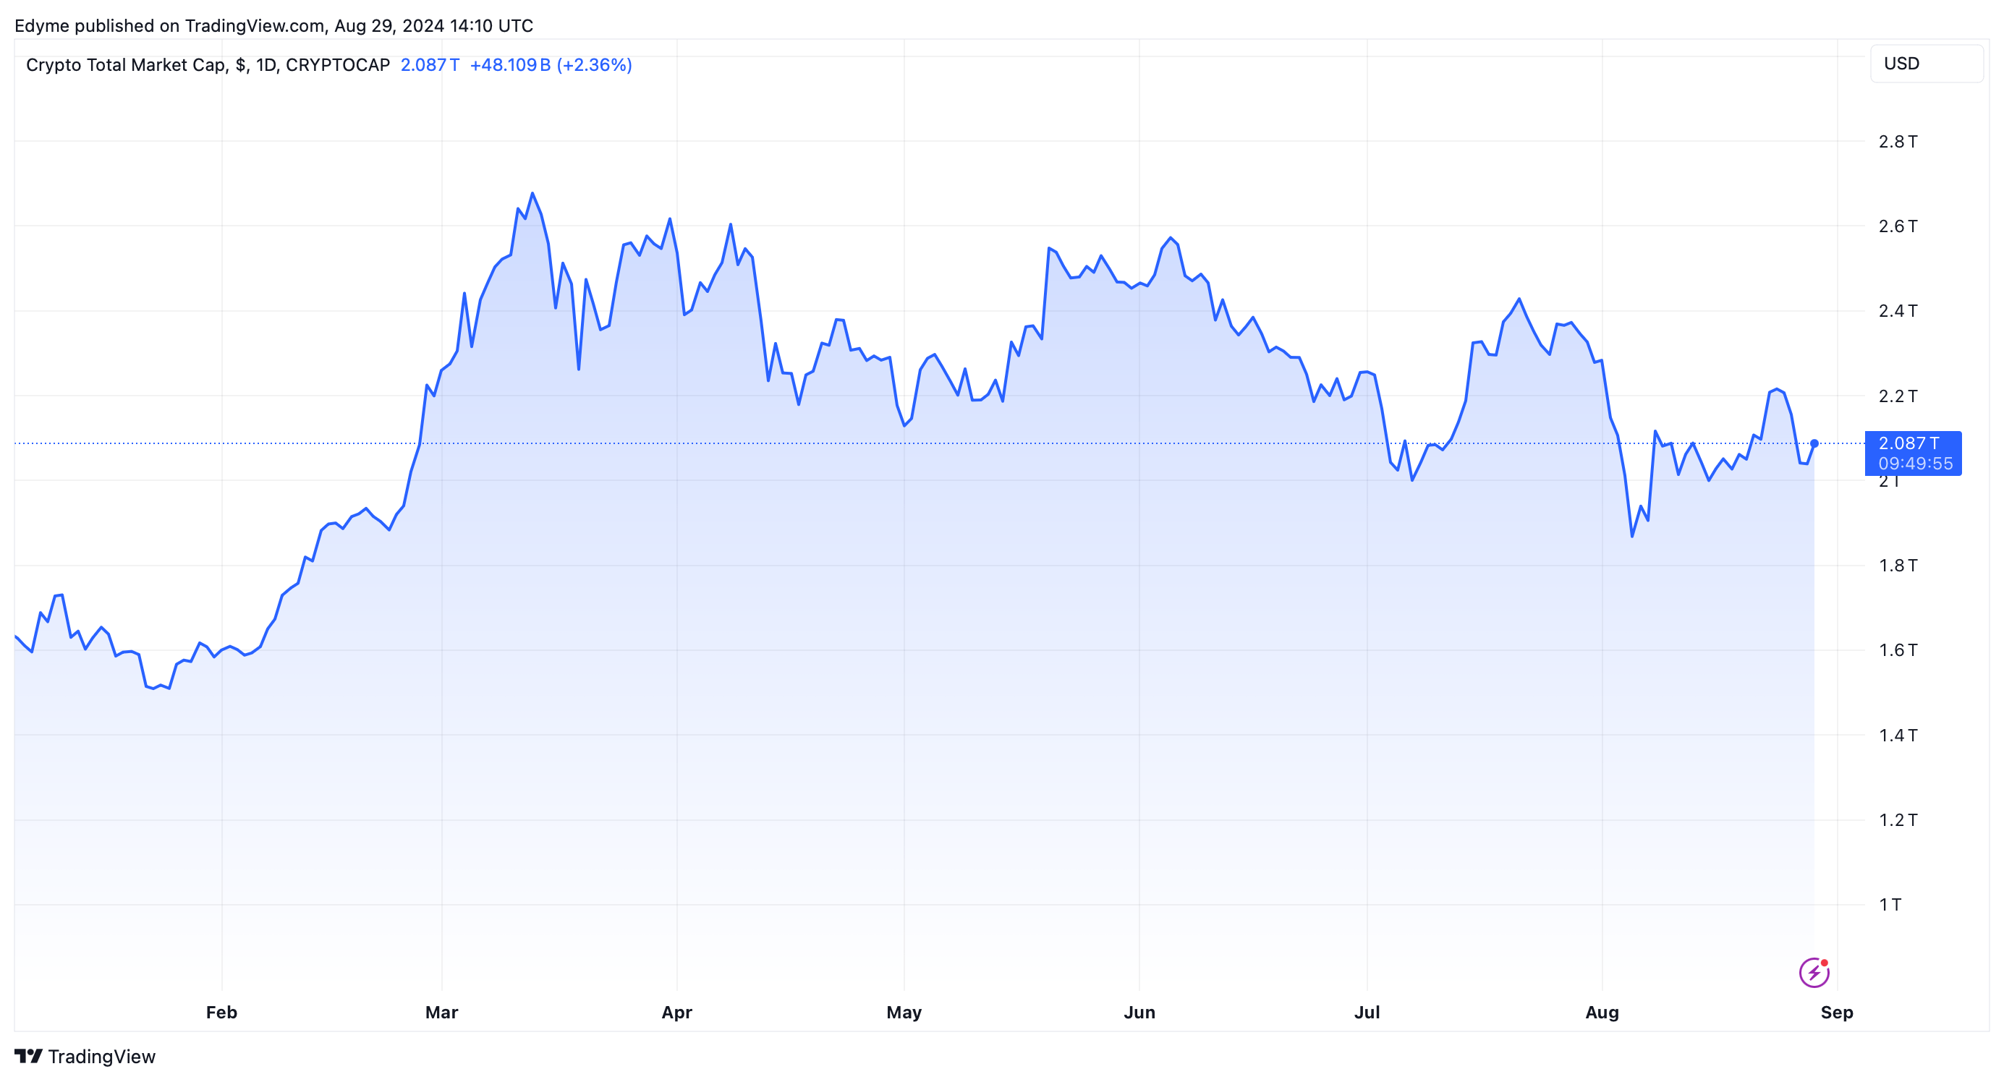Click the 2.087 T header value
The image size is (2004, 1082).
(430, 64)
